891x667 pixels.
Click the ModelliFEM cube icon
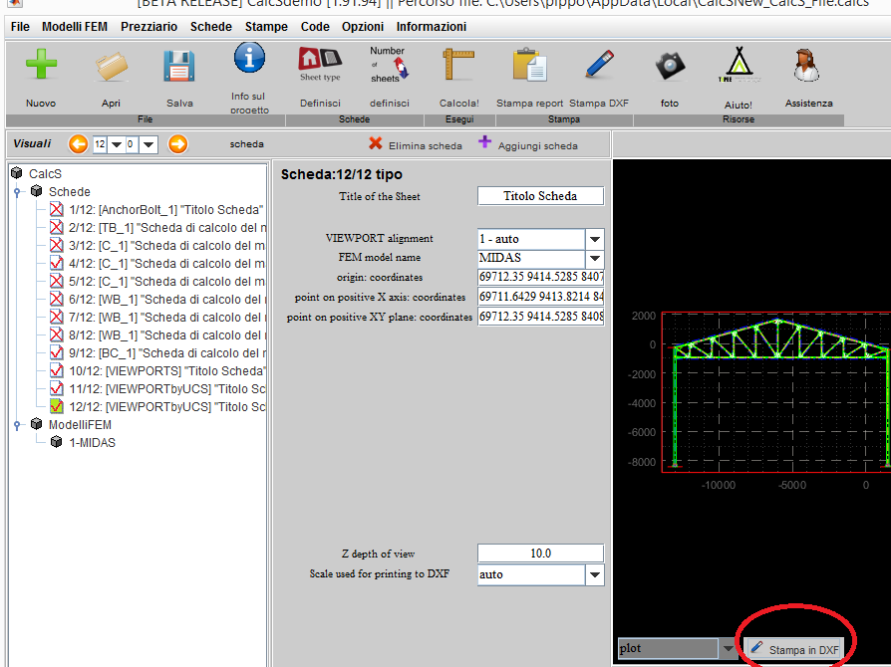pyautogui.click(x=37, y=424)
